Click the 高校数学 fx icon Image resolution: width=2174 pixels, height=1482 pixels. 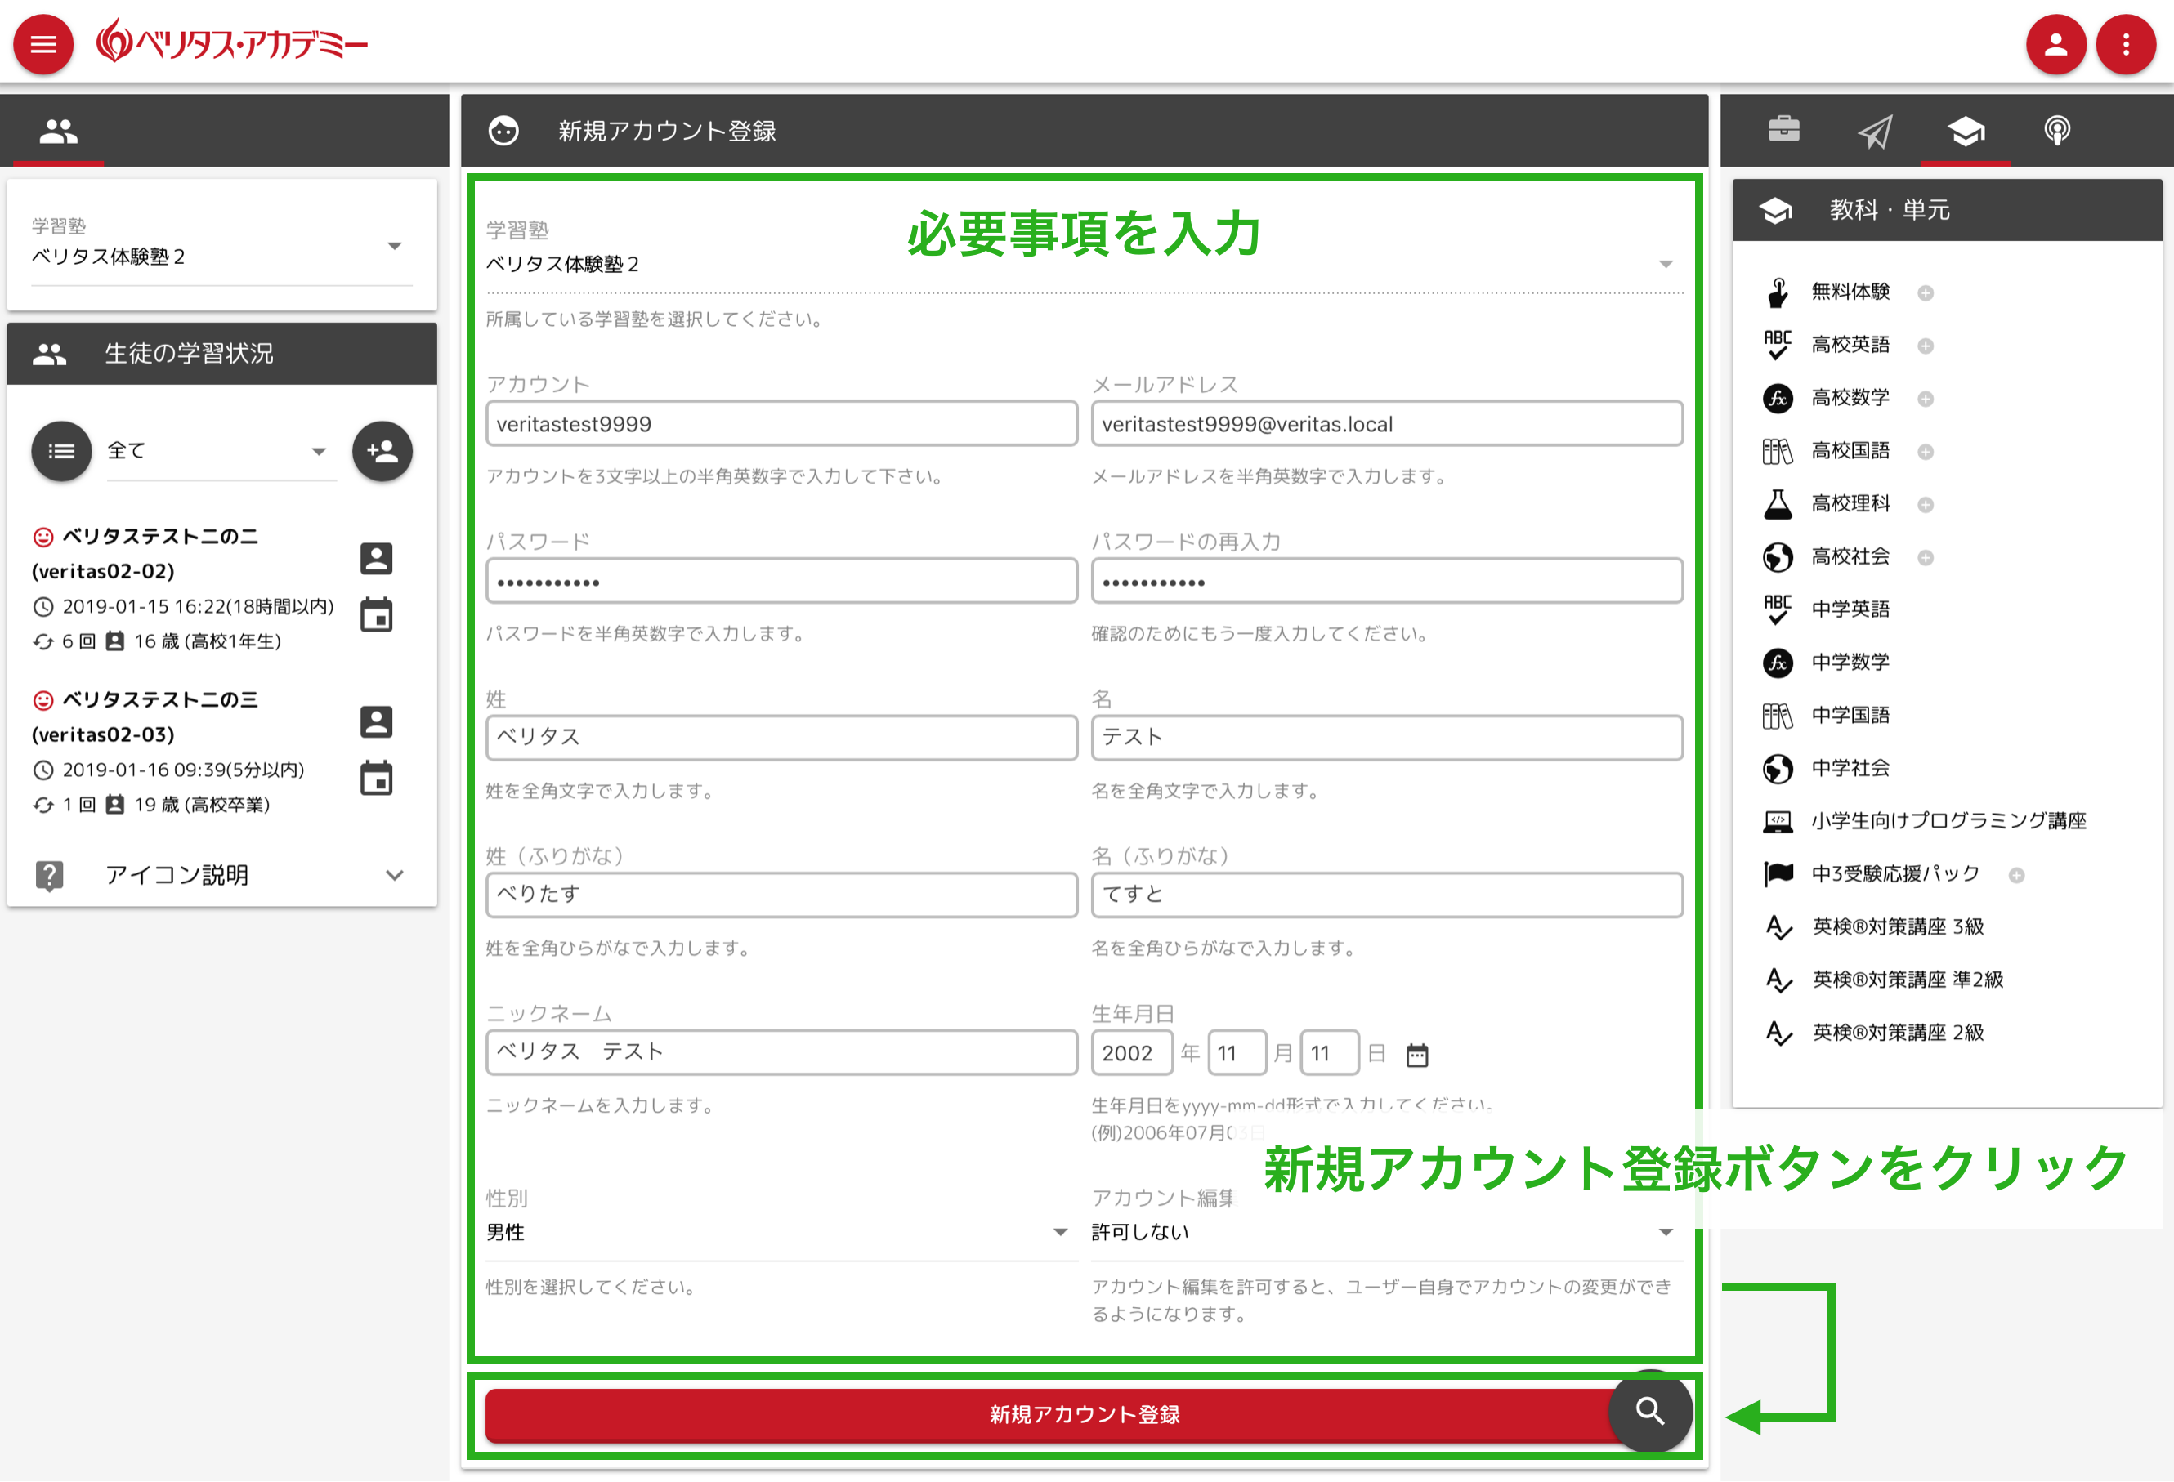[1778, 399]
